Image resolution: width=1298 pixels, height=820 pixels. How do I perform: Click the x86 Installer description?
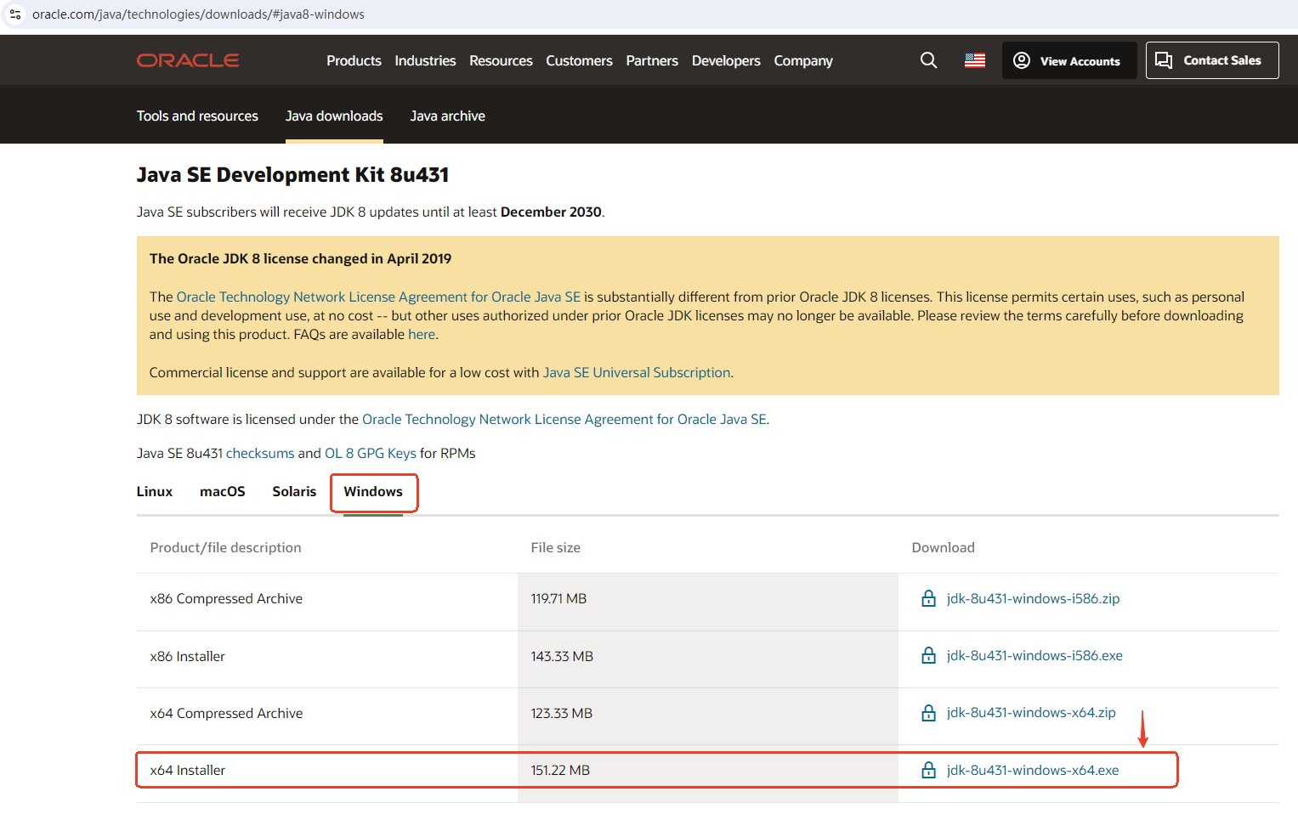[x=187, y=656]
